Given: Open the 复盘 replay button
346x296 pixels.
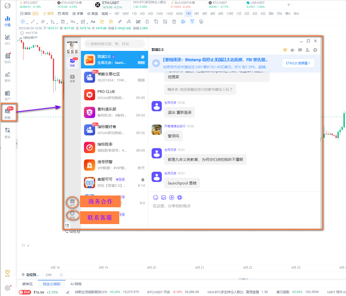Looking at the screenshot, I should pos(92,14).
